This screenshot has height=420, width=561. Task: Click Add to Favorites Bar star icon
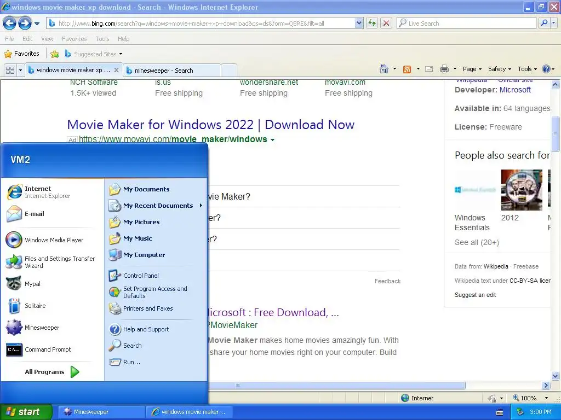(x=55, y=54)
